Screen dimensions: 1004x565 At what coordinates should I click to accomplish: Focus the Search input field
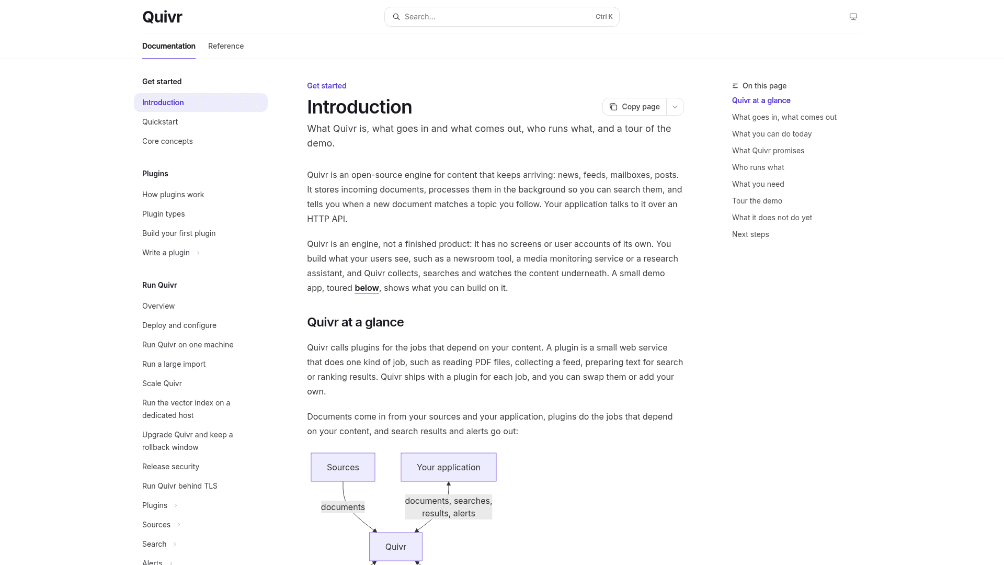(502, 17)
